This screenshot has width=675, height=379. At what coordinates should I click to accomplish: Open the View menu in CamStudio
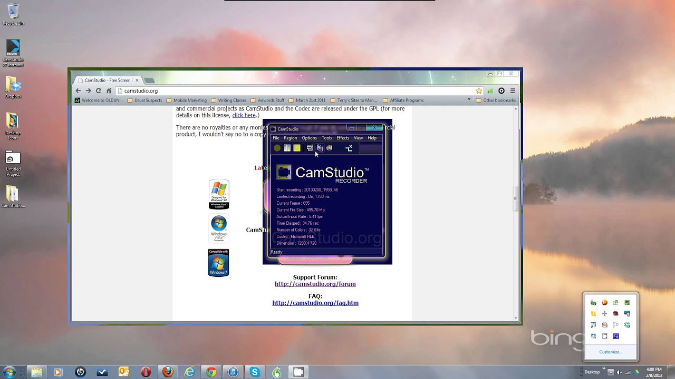click(358, 138)
